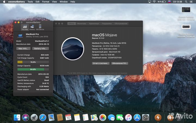Click the menu bar clock Сб 13:38
The height and width of the screenshot is (123, 196).
(x=177, y=2)
